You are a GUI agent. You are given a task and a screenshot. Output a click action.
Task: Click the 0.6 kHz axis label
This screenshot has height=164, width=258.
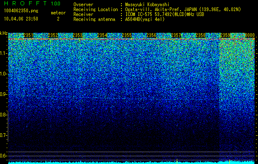pyautogui.click(x=3, y=156)
